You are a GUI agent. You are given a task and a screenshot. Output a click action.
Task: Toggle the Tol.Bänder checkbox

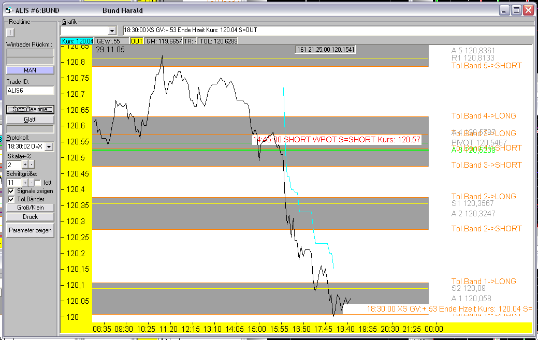(x=11, y=199)
